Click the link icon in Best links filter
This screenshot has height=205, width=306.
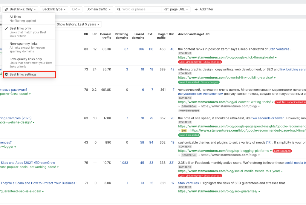click(x=6, y=9)
